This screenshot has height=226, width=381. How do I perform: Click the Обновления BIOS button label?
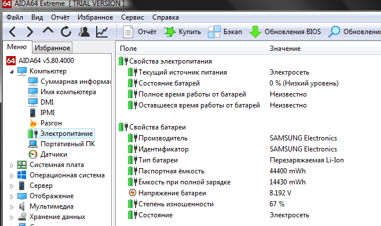(x=292, y=32)
